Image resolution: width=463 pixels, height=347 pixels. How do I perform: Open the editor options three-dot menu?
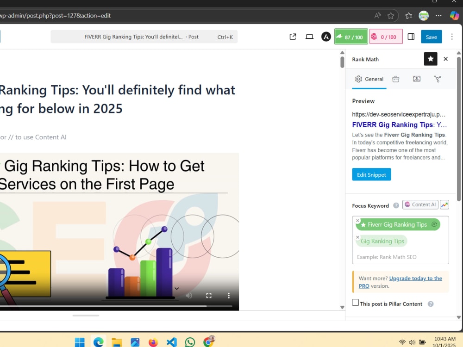(452, 37)
